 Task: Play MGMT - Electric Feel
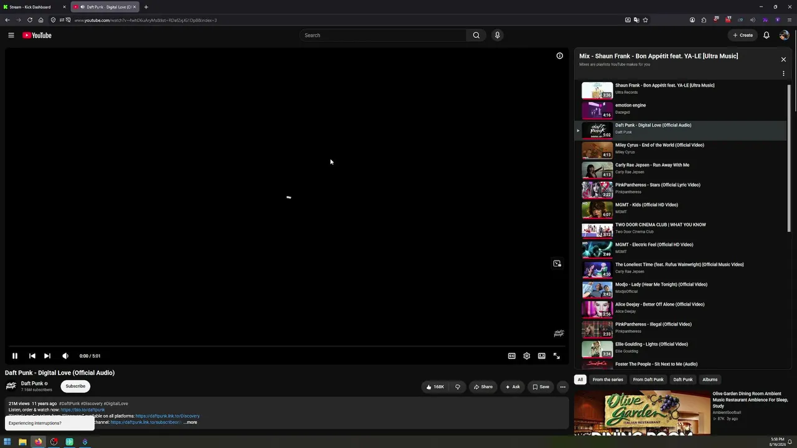(681, 250)
